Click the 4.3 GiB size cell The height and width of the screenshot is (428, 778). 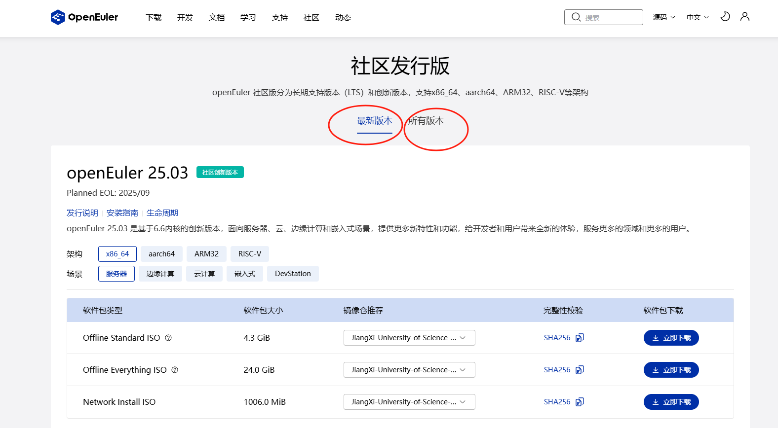[257, 338]
